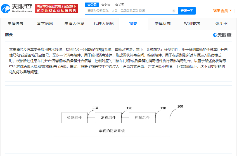Select the 摘要 section tab
The width and height of the screenshot is (237, 156).
[133, 24]
